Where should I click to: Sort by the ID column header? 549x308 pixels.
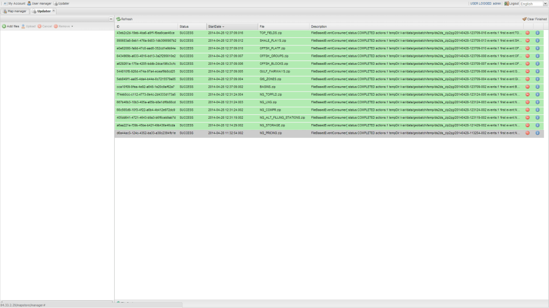tap(146, 27)
